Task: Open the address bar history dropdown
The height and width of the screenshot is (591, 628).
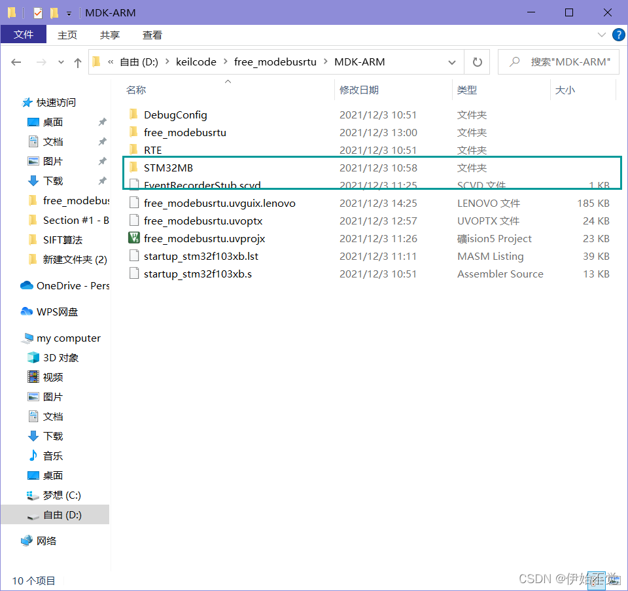Action: [452, 63]
